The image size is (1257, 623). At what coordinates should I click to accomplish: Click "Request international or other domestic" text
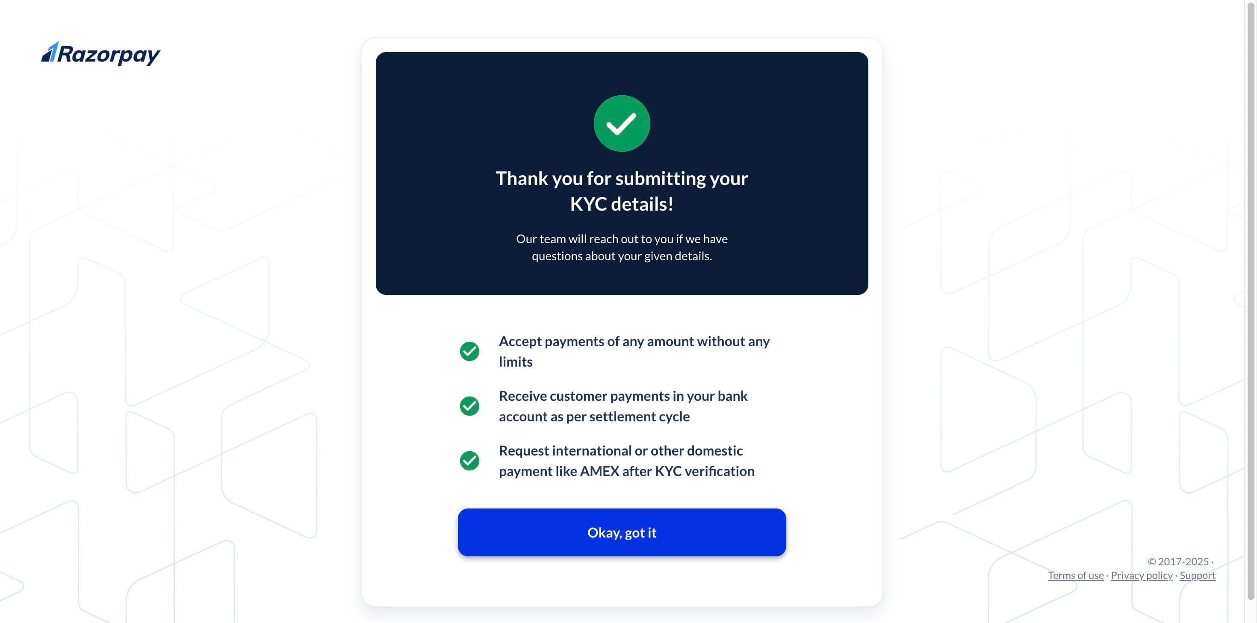point(620,451)
